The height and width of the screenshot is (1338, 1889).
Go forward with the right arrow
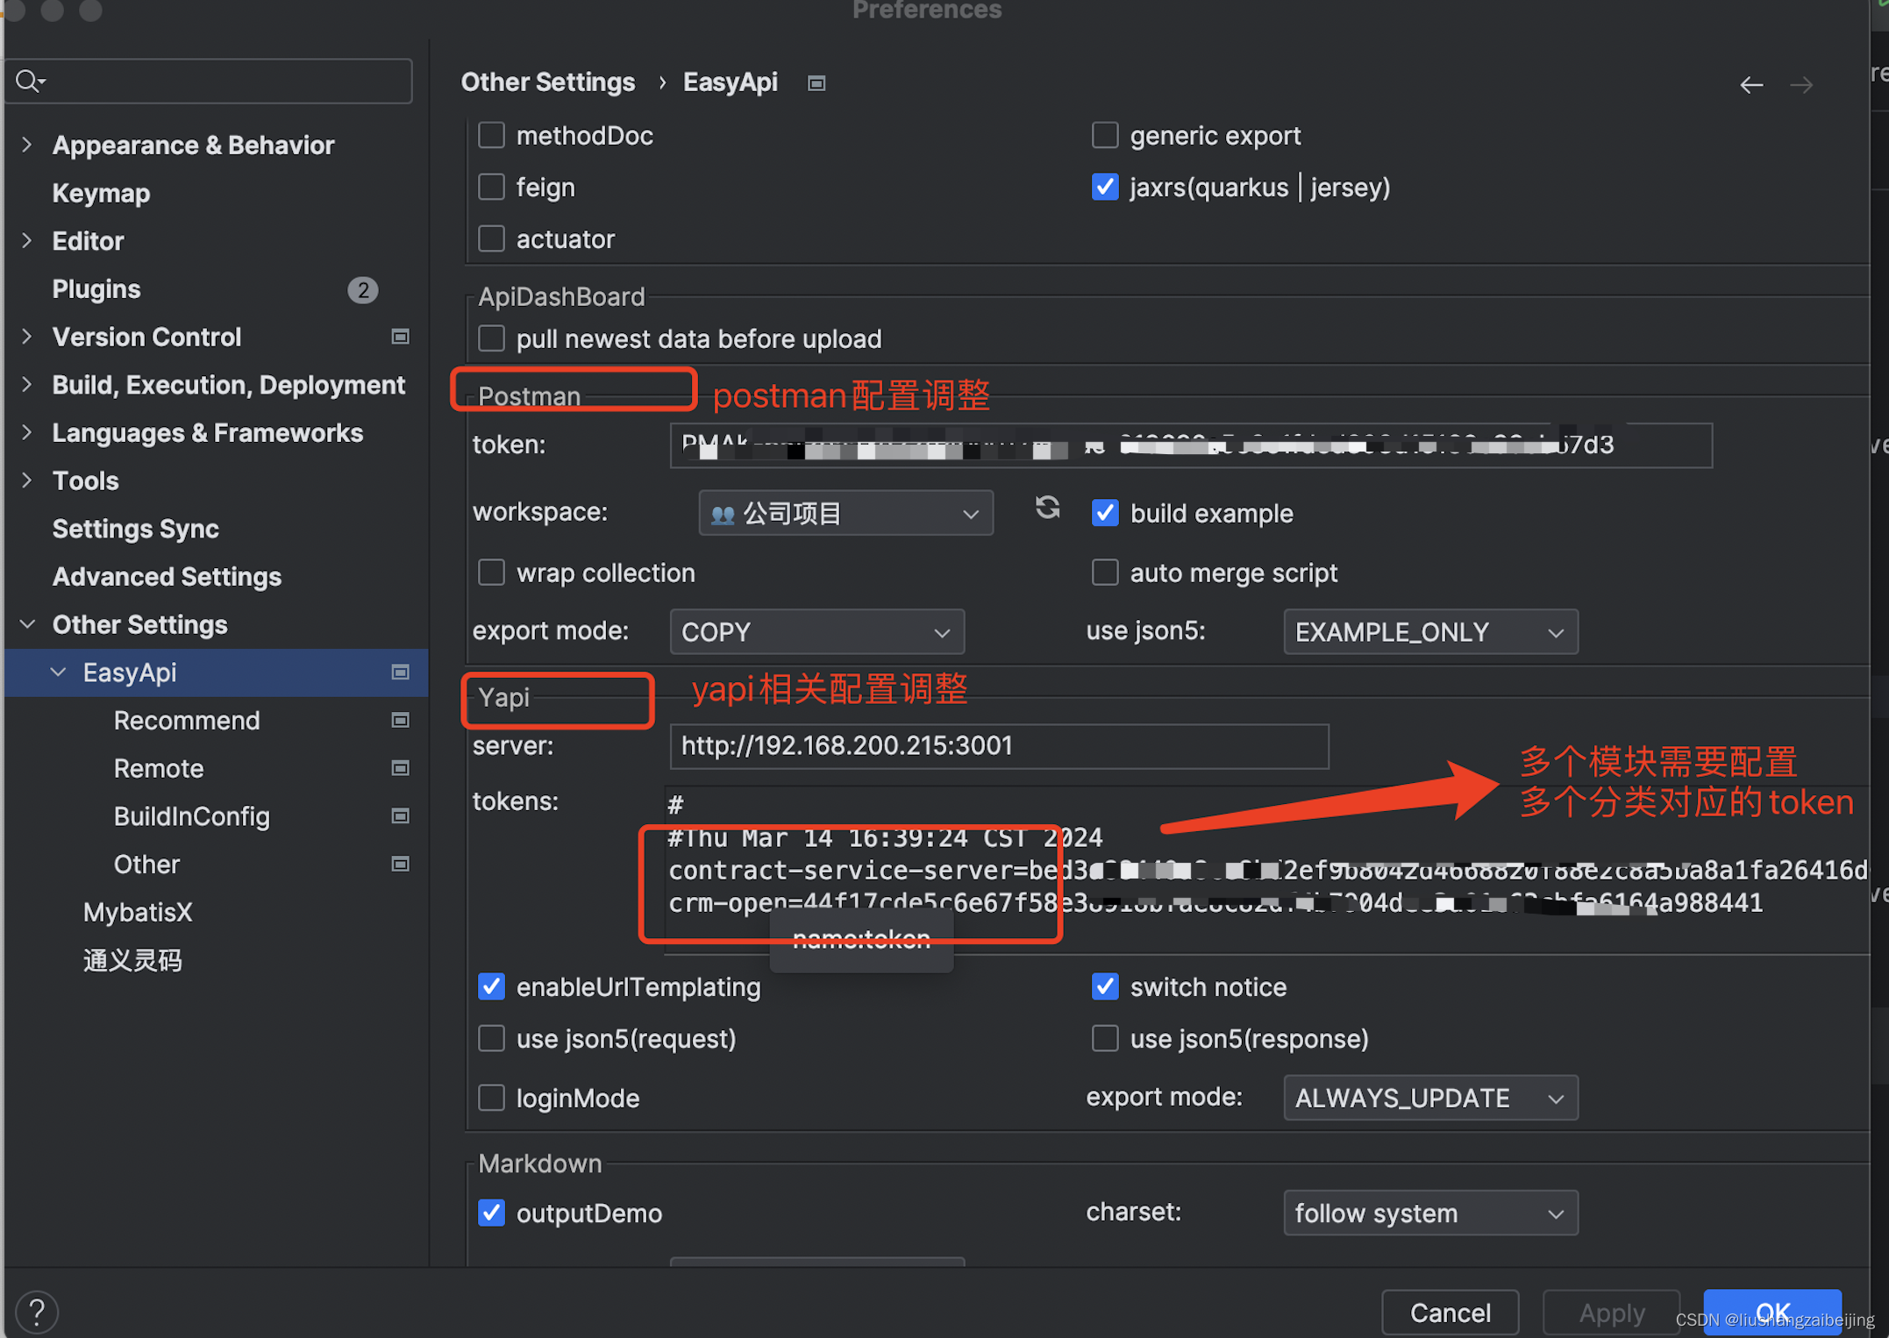tap(1801, 85)
